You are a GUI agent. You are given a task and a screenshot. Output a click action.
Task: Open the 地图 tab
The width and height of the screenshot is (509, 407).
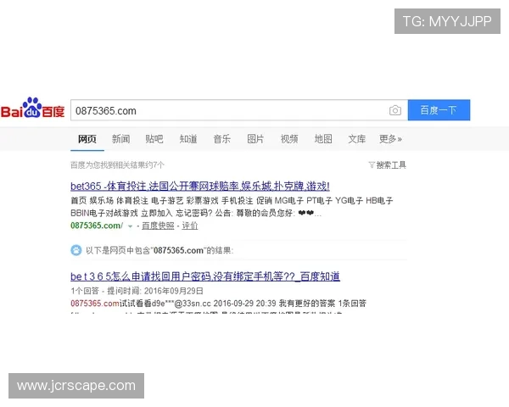(x=323, y=139)
